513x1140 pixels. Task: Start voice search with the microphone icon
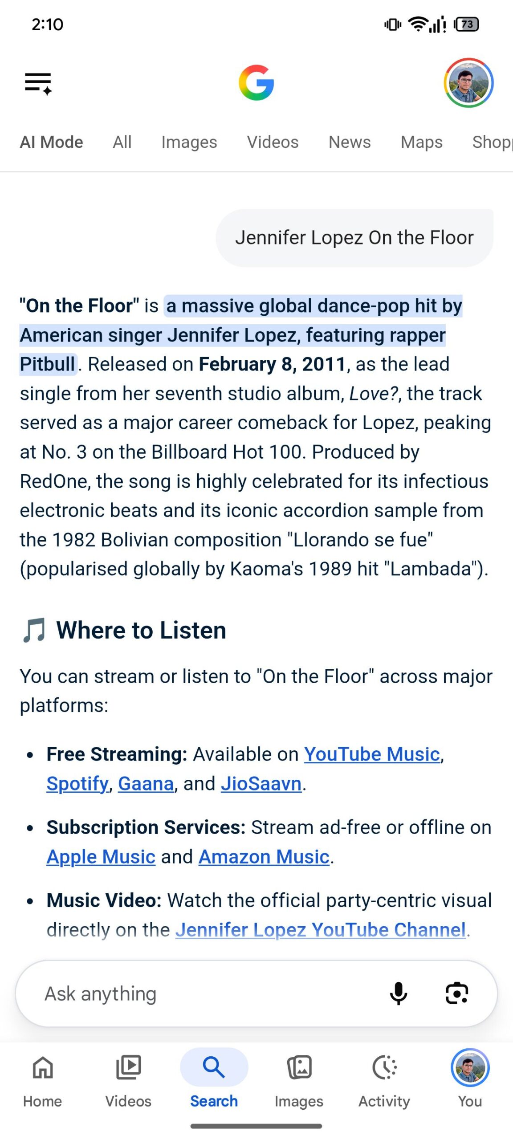pyautogui.click(x=399, y=993)
